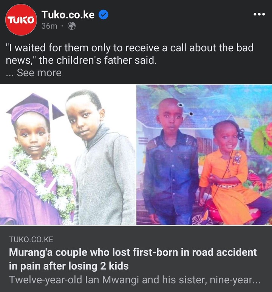This screenshot has height=292, width=272.
Task: Click the blue verified badge
Action: (104, 15)
